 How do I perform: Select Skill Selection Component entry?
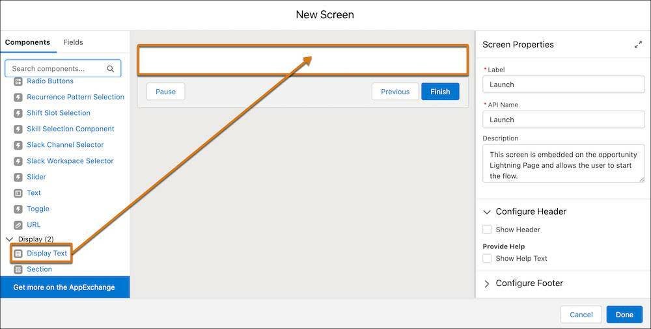70,129
